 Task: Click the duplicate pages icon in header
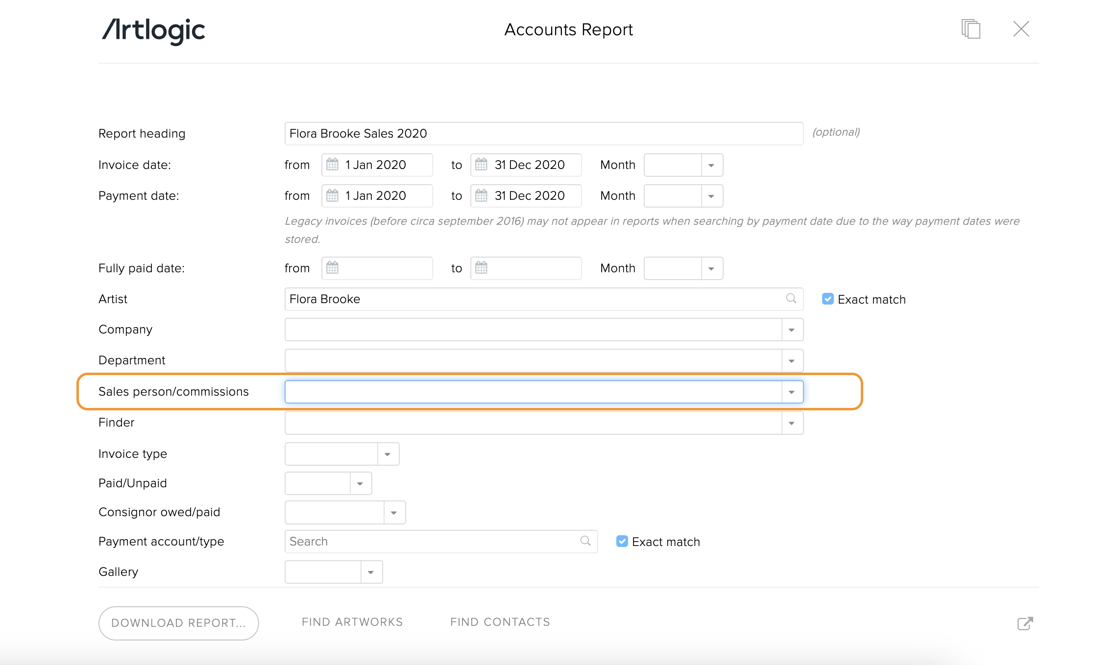[971, 29]
